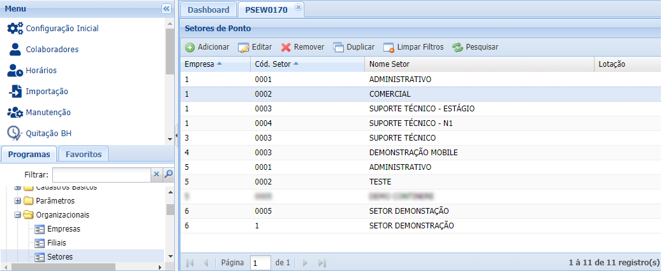Click the Adicionar green plus icon
This screenshot has width=666, height=271.
click(x=190, y=47)
